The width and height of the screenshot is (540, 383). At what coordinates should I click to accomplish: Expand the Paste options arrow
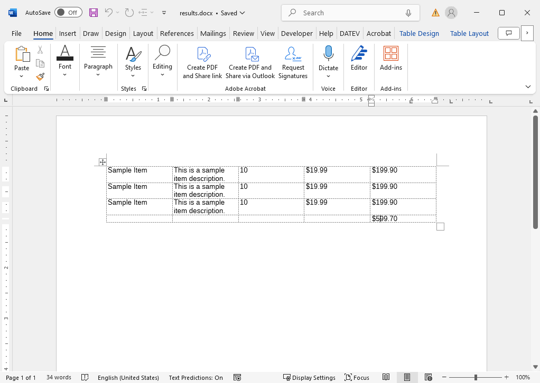21,76
